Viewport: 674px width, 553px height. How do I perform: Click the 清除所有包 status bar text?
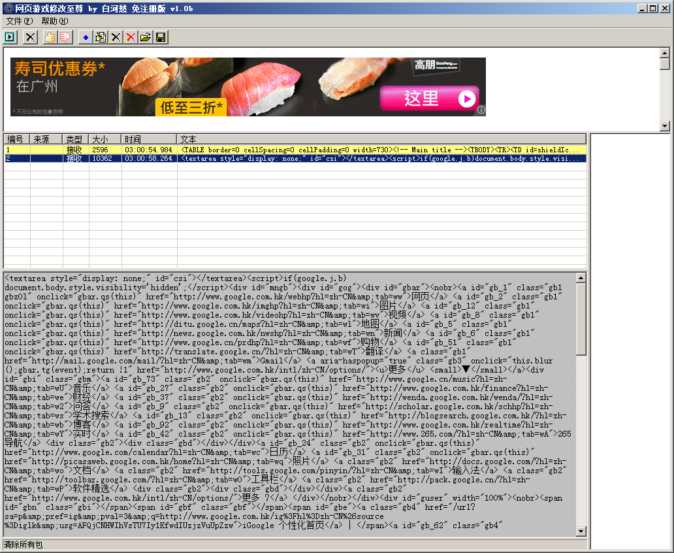[x=24, y=545]
